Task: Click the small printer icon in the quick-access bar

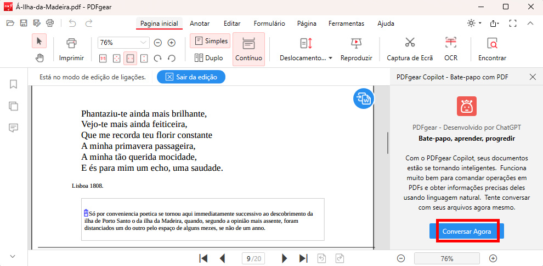Action: click(50, 24)
